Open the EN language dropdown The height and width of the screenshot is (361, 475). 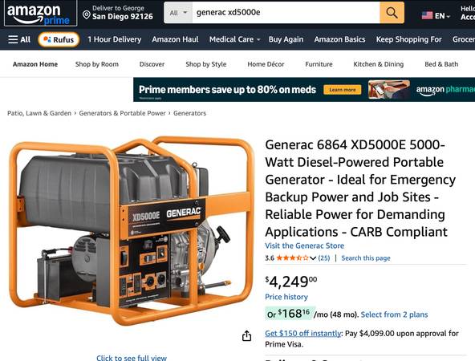coord(442,16)
